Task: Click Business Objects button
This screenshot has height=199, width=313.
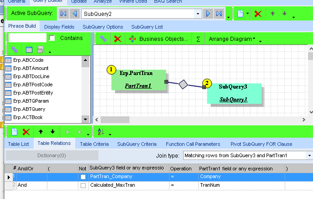Action: [158, 39]
